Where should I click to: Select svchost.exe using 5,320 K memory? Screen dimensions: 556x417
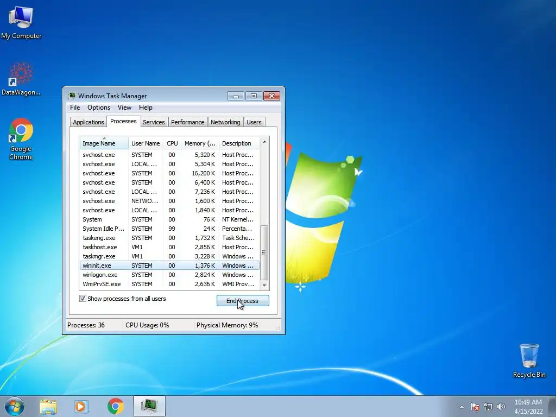pos(170,155)
